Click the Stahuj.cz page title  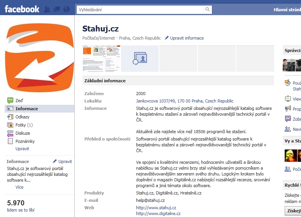[100, 29]
